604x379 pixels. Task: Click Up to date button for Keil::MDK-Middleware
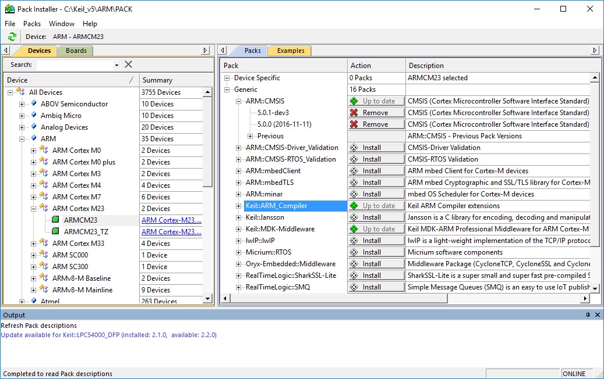point(376,229)
